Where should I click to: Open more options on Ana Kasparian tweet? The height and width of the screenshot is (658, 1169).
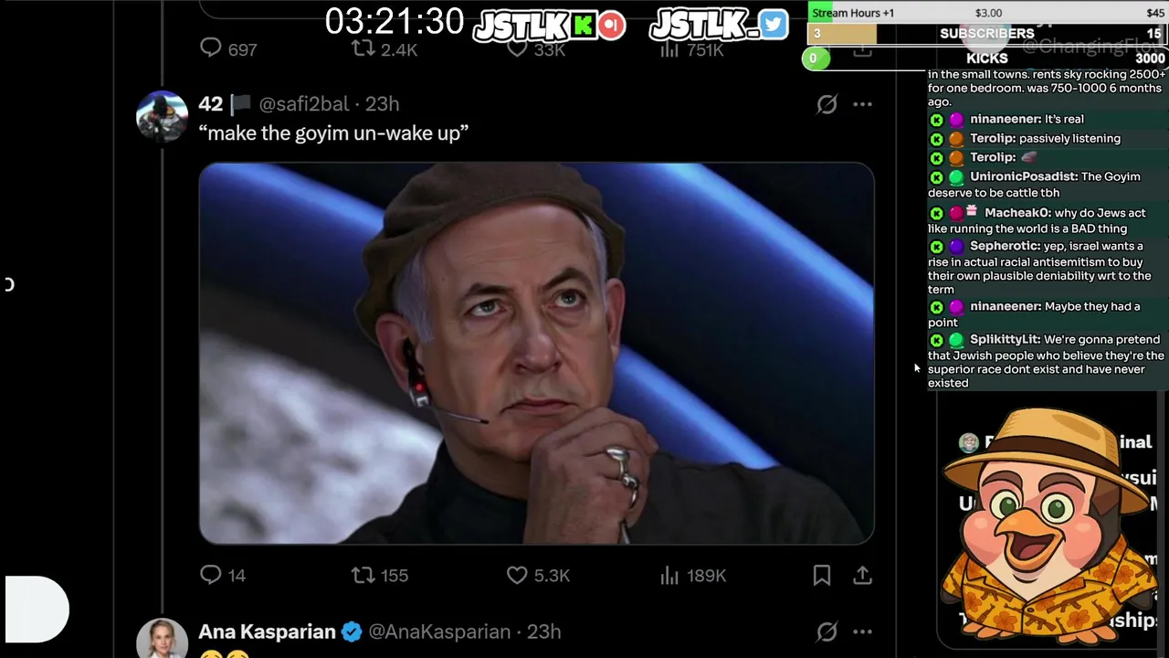pyautogui.click(x=863, y=631)
